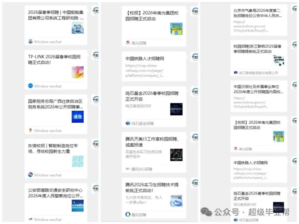The height and width of the screenshot is (224, 299).
Task: Open the 国家税务总局广西壮族自治区 recruitment card
Action: click(x=56, y=114)
